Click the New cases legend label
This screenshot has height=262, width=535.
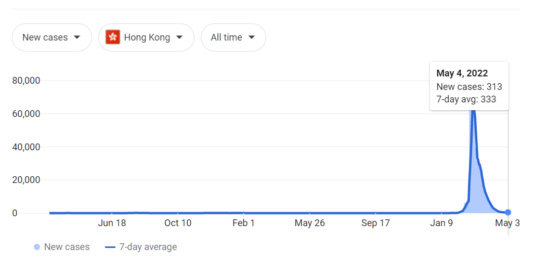pos(67,247)
